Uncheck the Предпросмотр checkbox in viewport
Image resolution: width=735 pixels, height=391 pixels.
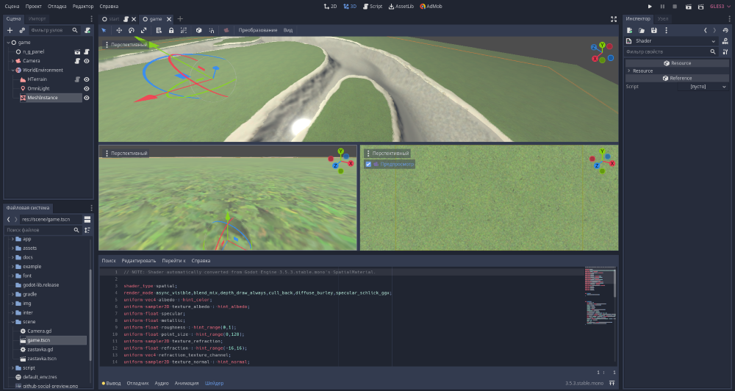[368, 165]
